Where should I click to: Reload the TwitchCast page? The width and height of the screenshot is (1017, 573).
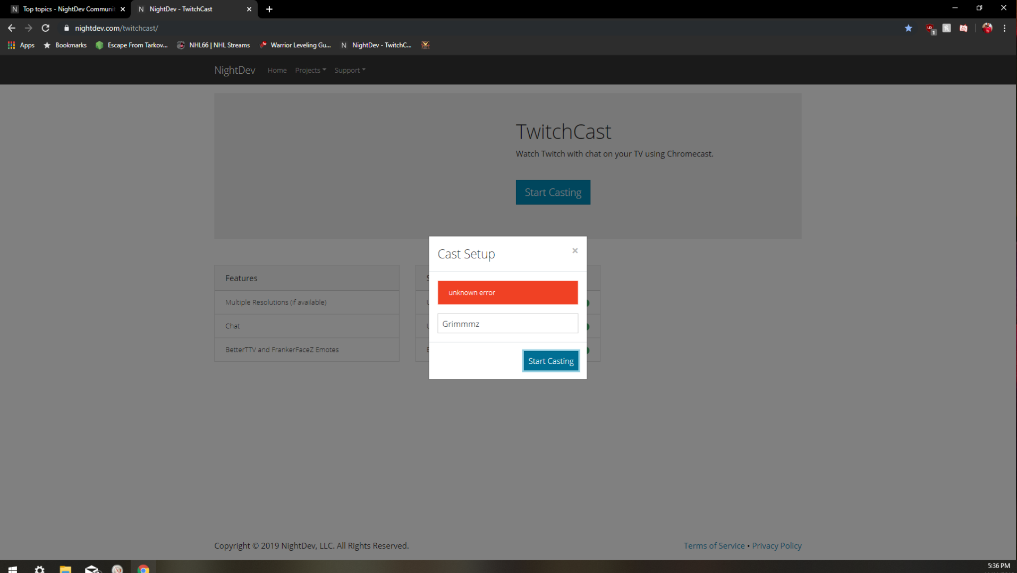(x=46, y=28)
